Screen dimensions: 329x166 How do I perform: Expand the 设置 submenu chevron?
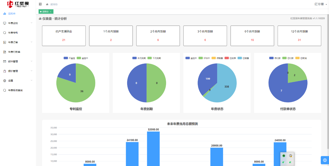click(x=32, y=80)
